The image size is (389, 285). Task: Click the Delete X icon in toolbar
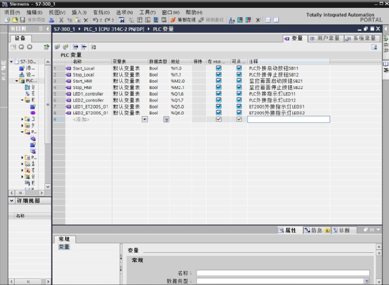click(86, 20)
